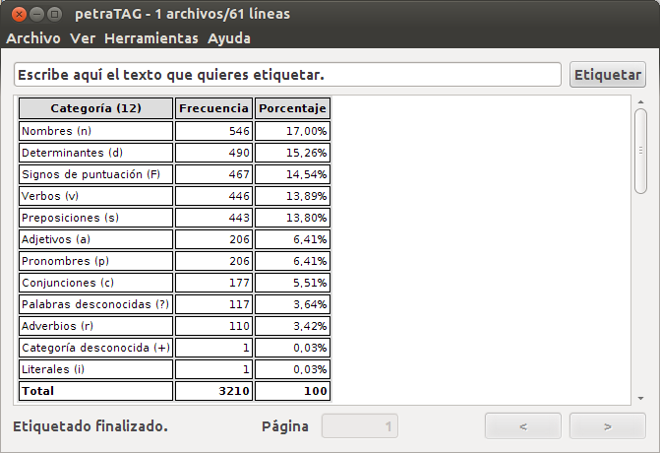The height and width of the screenshot is (453, 660).
Task: Select Palabras desconocidas (?) row
Action: [95, 304]
